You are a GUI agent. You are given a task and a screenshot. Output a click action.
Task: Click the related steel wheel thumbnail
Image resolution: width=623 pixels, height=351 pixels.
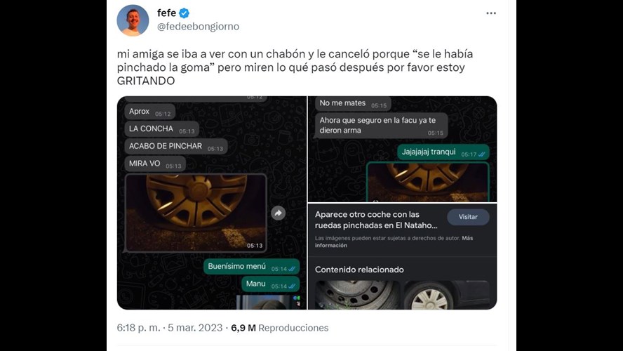click(x=358, y=295)
